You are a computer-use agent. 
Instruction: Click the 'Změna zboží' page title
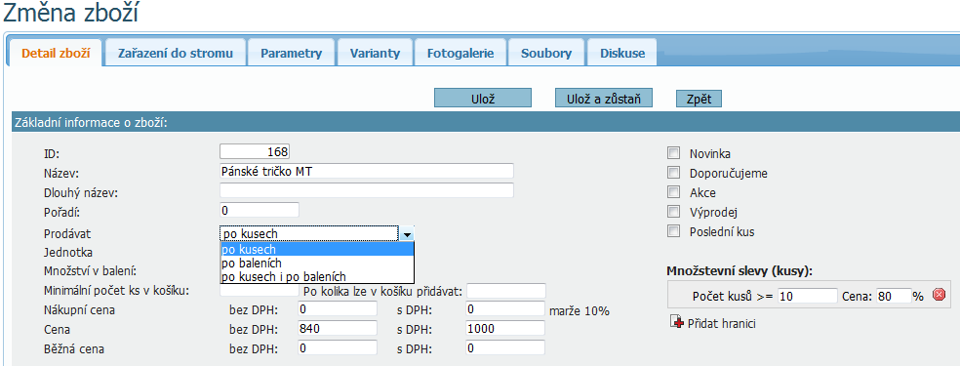pos(70,14)
